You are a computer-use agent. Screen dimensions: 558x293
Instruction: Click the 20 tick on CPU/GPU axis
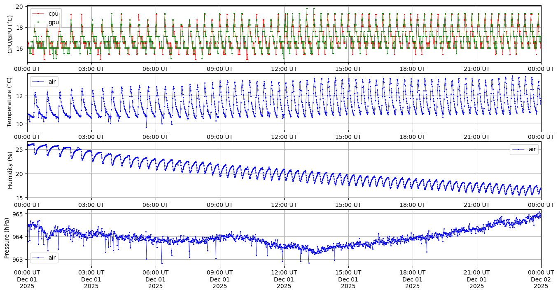pos(20,7)
